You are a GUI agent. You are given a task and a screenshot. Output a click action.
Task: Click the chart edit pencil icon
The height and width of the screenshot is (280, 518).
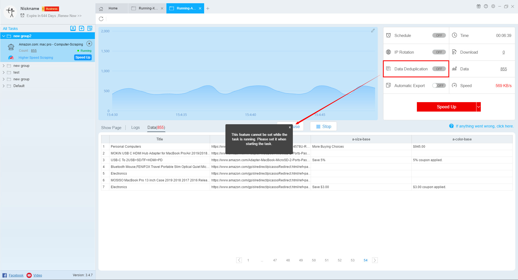pos(373,31)
